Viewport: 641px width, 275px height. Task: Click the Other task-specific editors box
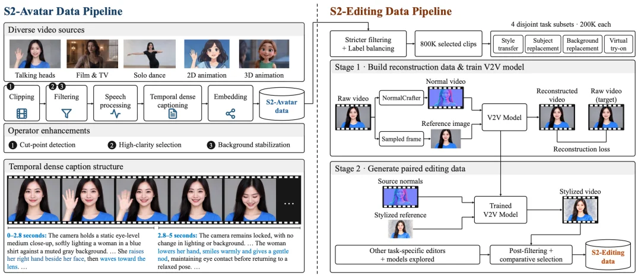tap(408, 255)
